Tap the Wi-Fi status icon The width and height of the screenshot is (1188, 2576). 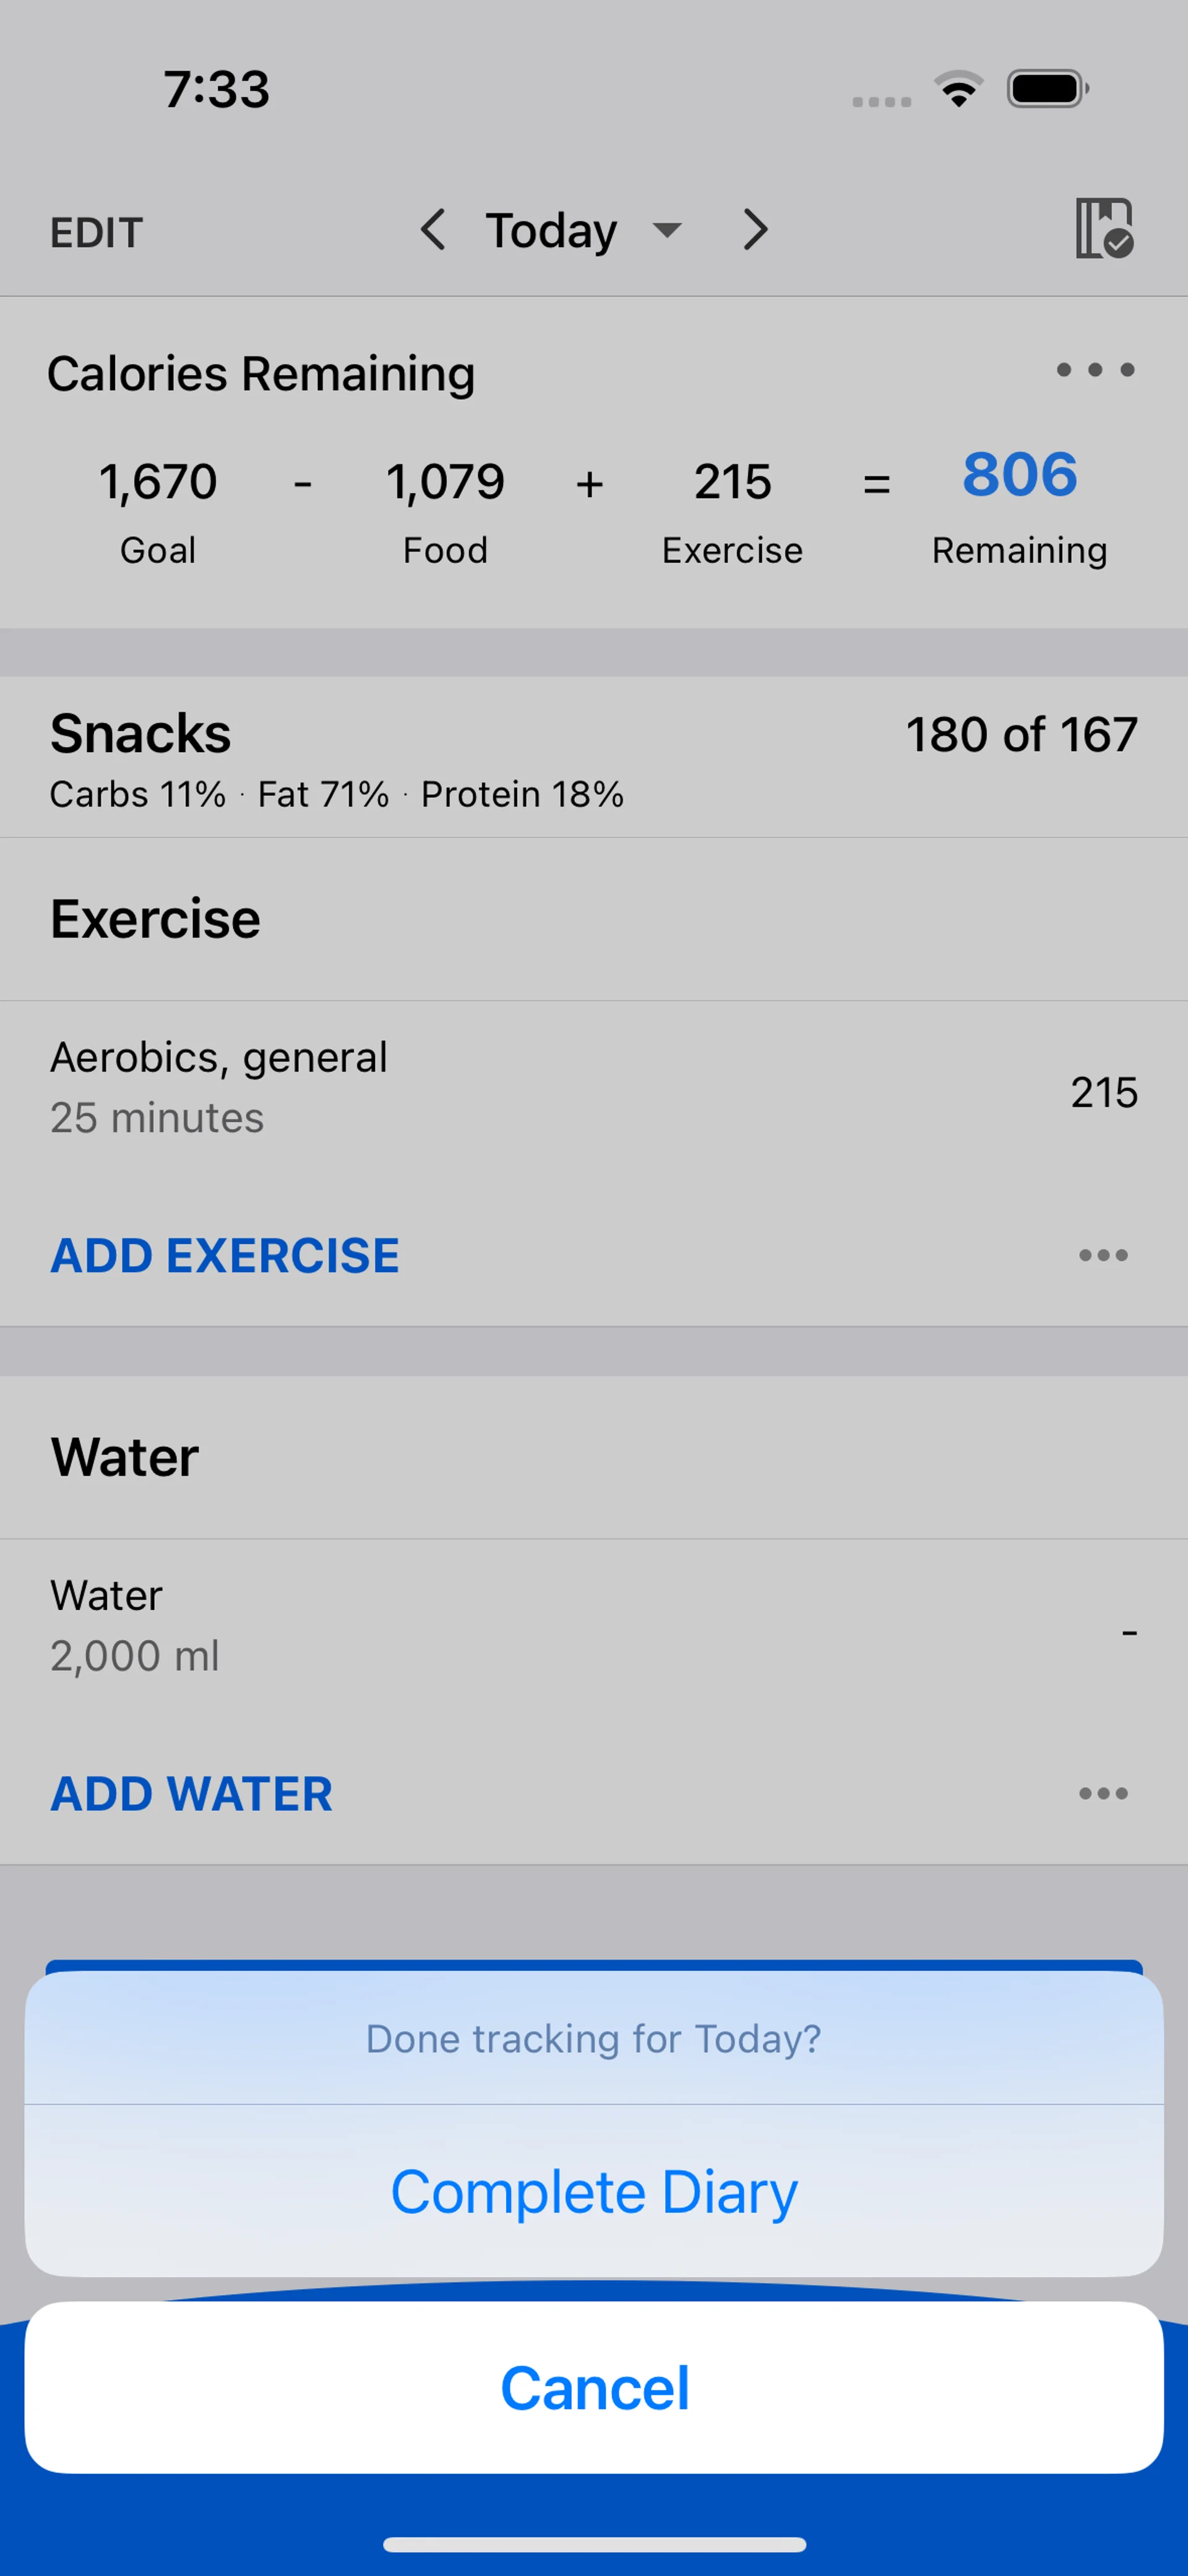point(959,90)
